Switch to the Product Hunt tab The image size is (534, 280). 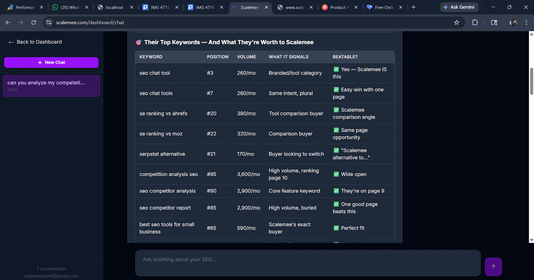[x=340, y=7]
